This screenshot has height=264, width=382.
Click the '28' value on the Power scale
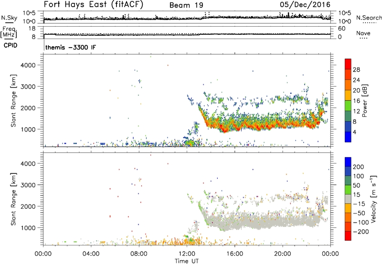click(356, 70)
